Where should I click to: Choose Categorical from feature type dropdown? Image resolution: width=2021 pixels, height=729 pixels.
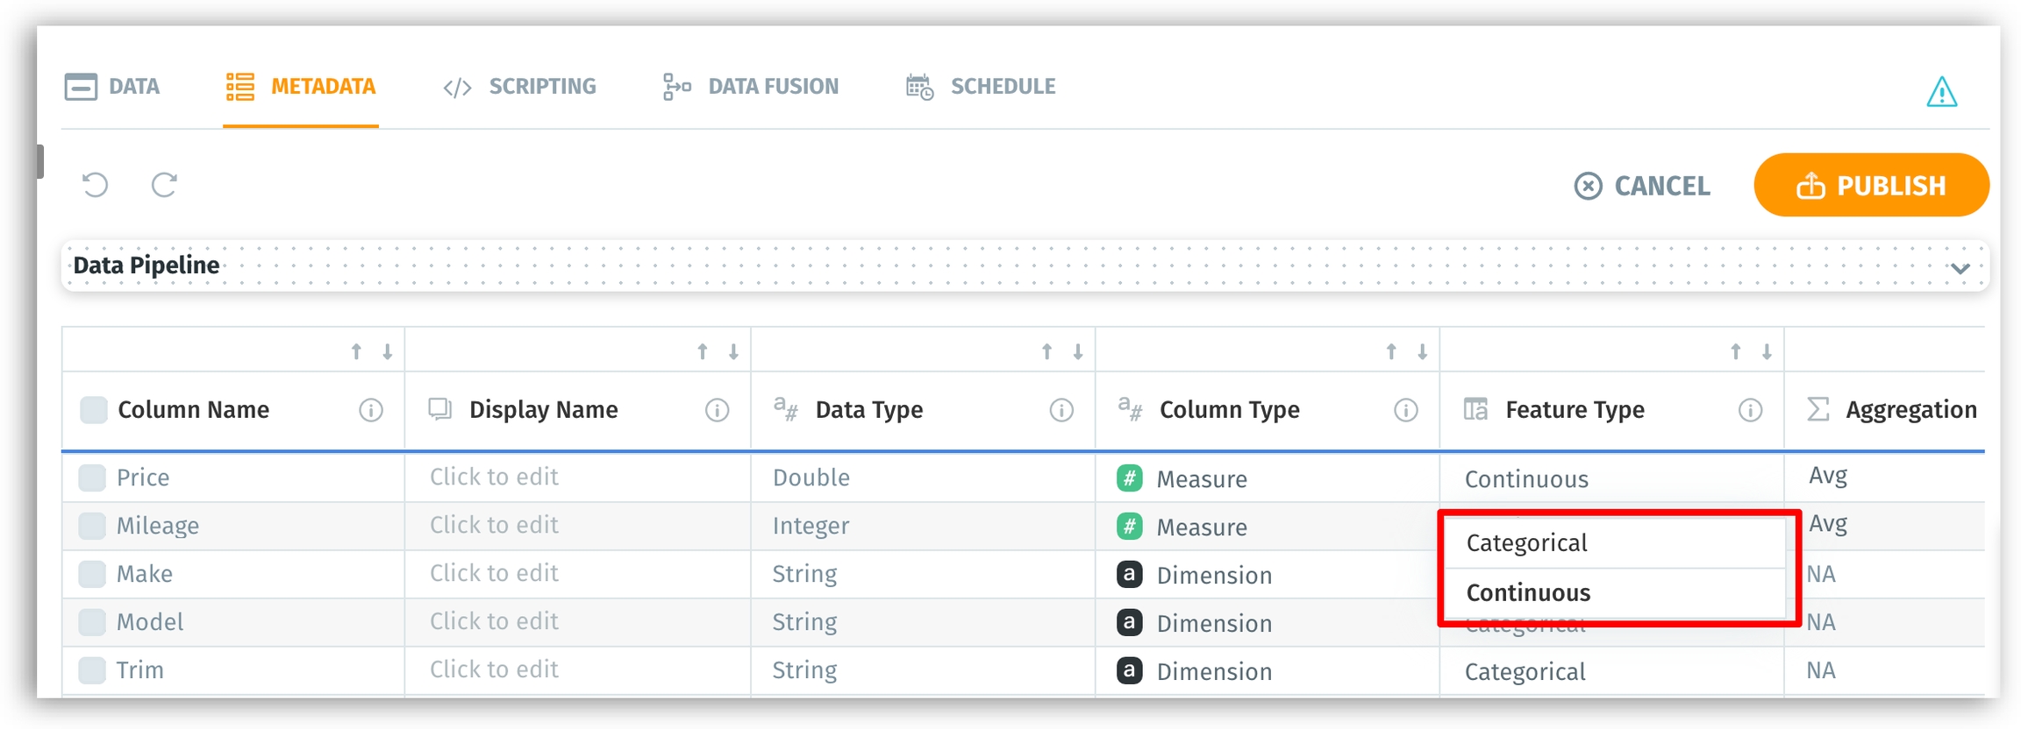pyautogui.click(x=1526, y=543)
